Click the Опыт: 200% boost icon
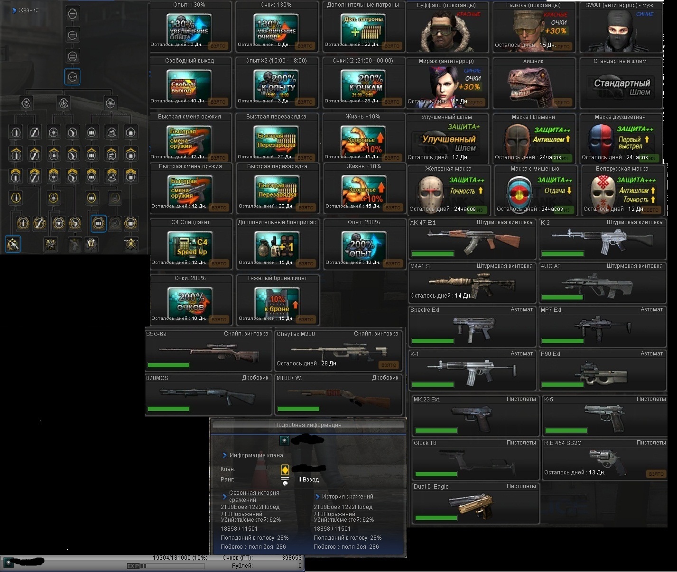 (x=364, y=247)
